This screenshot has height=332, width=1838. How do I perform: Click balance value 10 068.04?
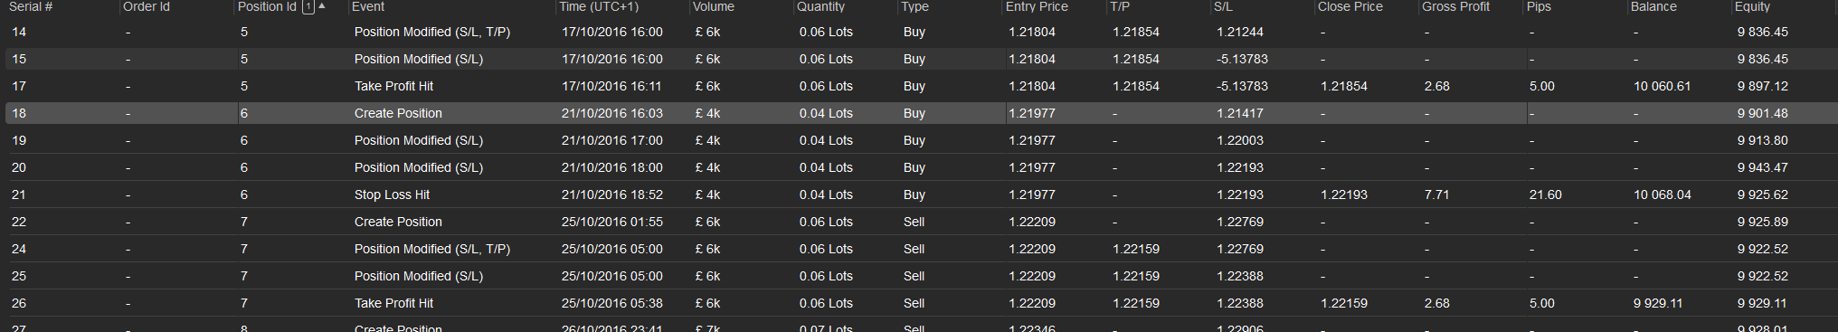(x=1662, y=194)
